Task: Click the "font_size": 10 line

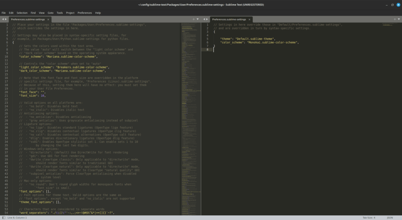Action: (32, 96)
